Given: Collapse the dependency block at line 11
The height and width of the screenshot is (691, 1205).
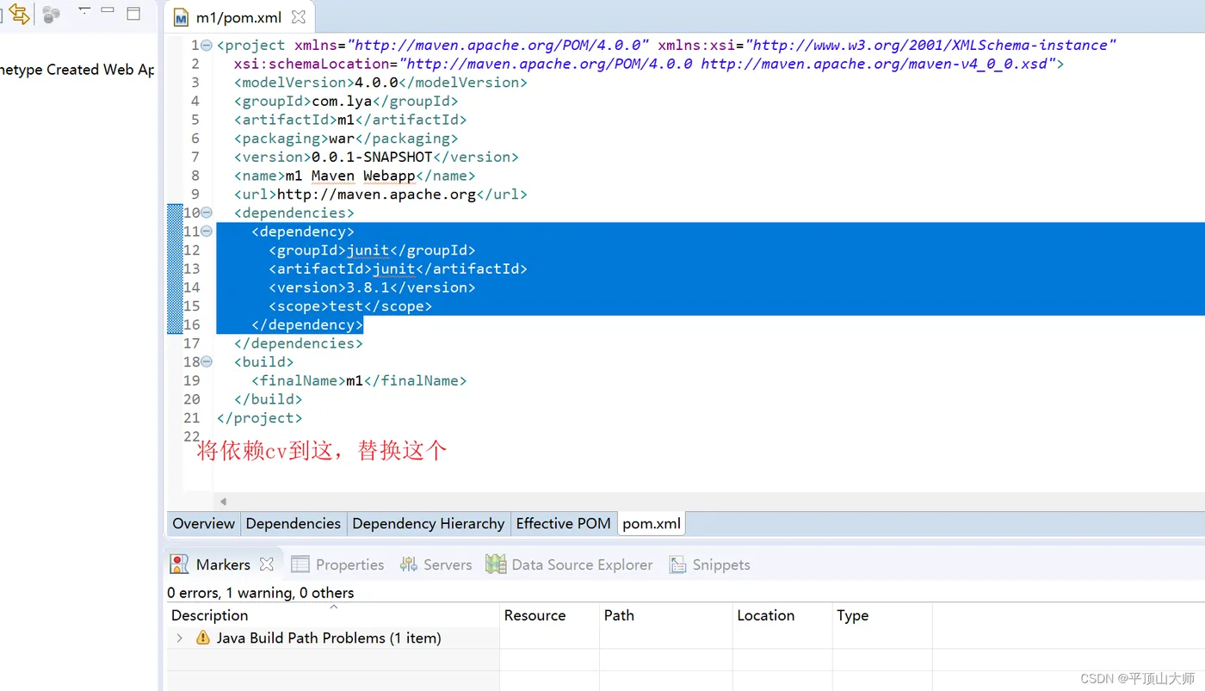Looking at the screenshot, I should point(207,231).
